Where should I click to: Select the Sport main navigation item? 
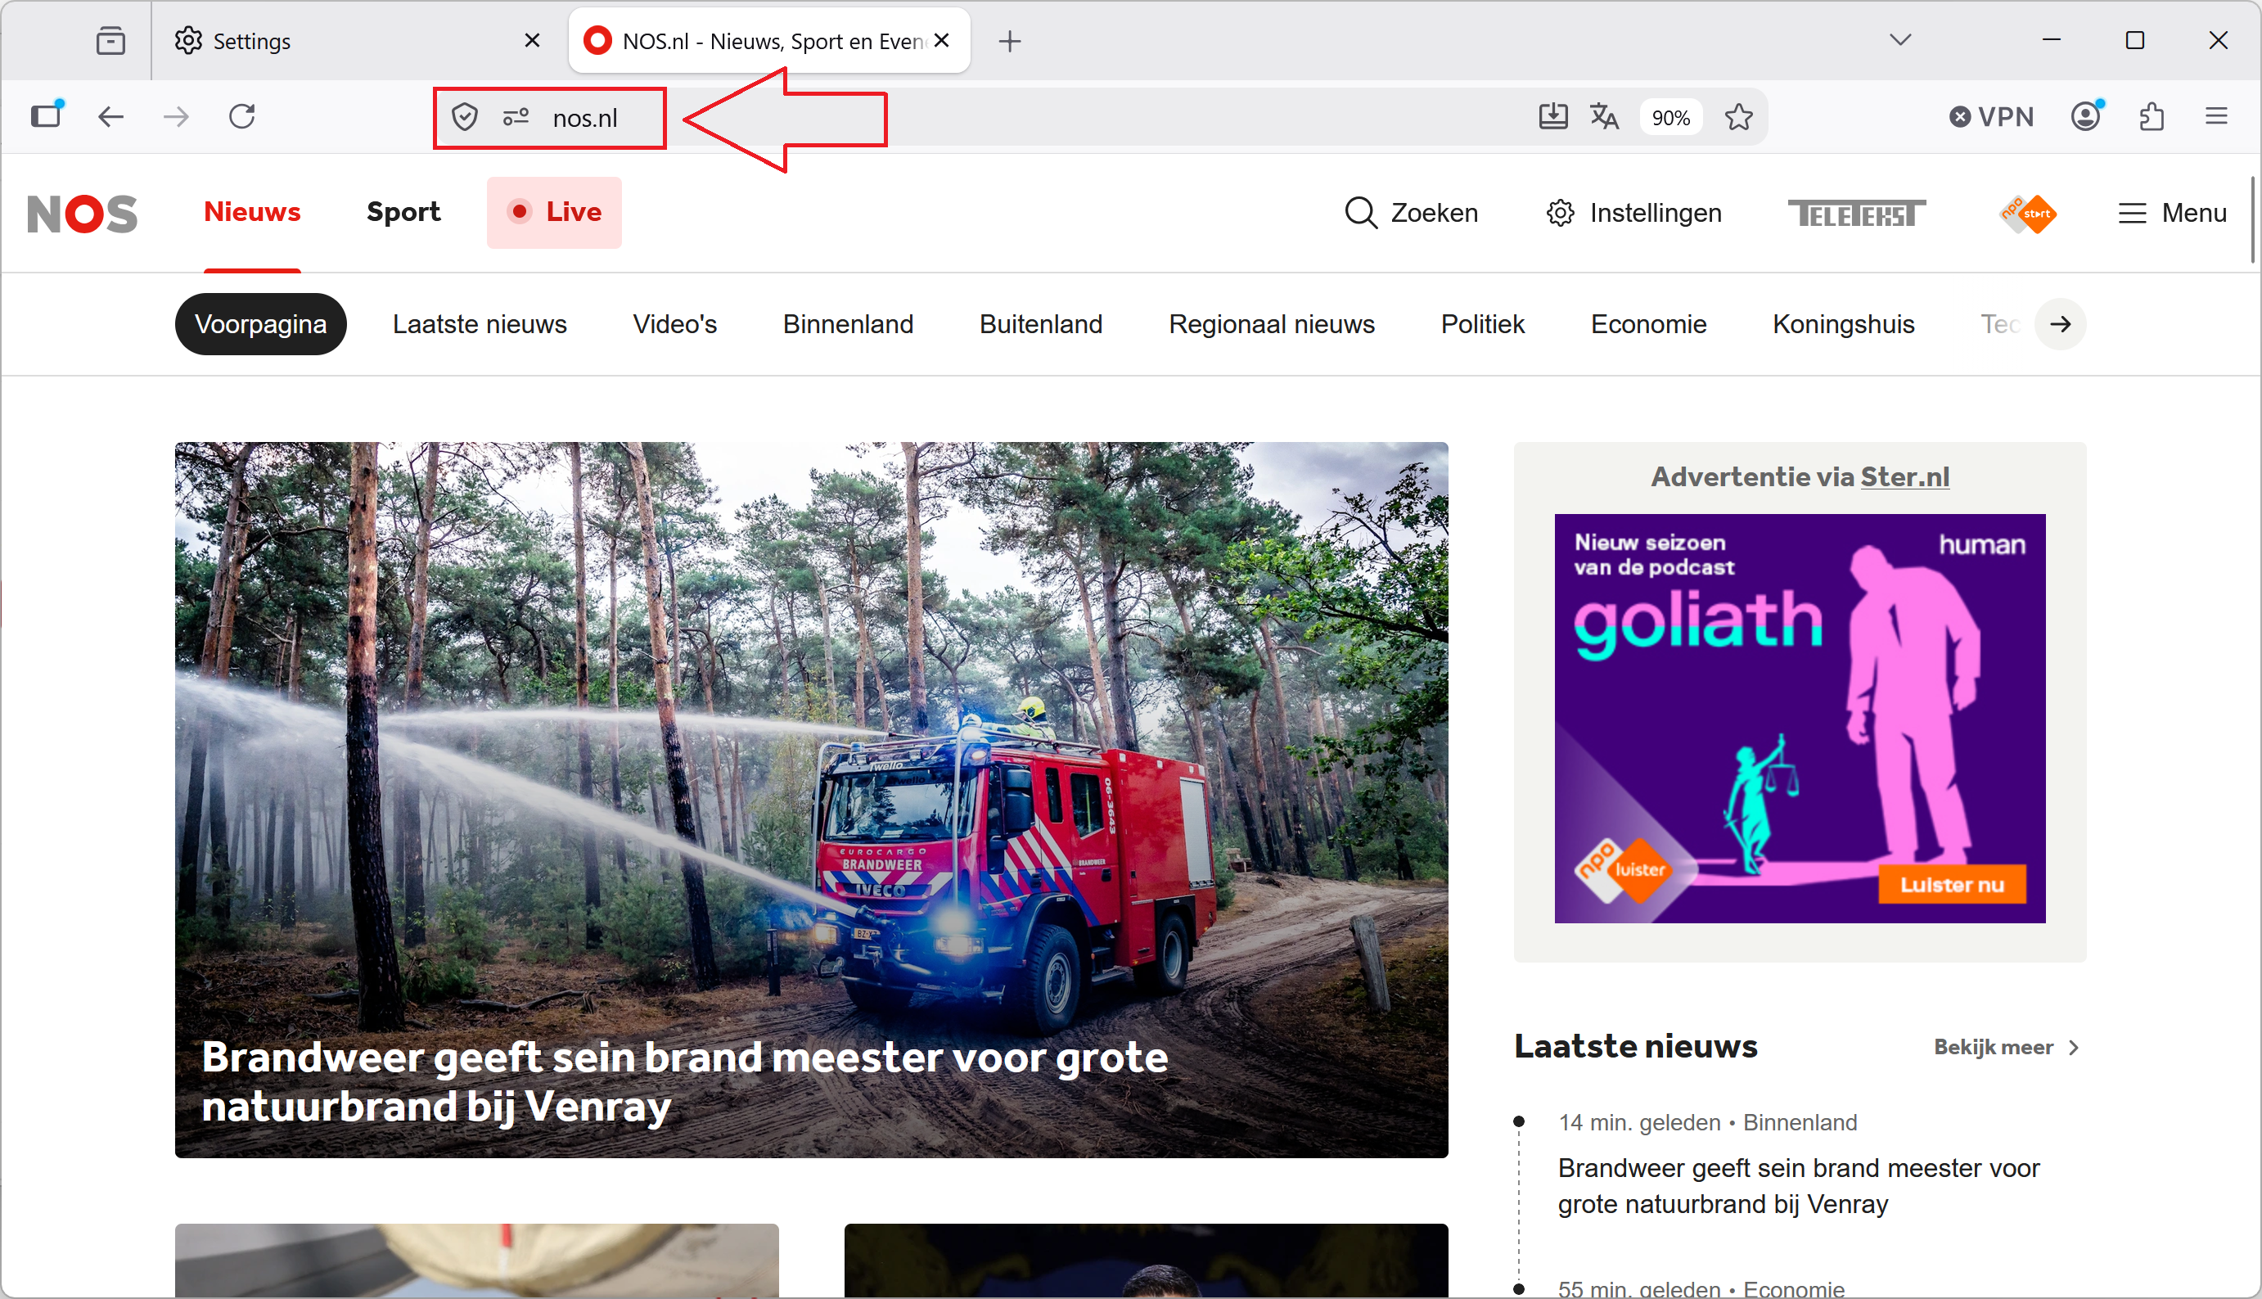403,212
